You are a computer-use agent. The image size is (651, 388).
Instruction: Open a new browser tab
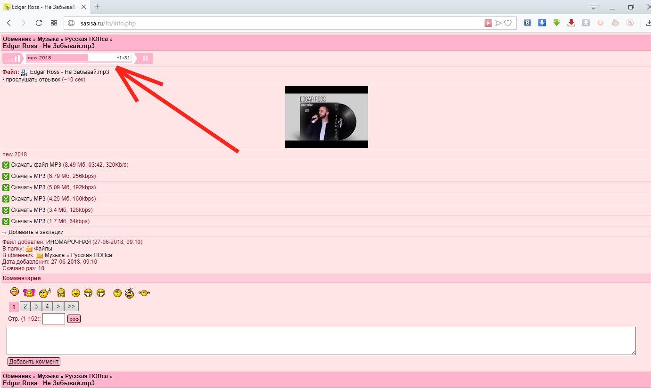98,7
